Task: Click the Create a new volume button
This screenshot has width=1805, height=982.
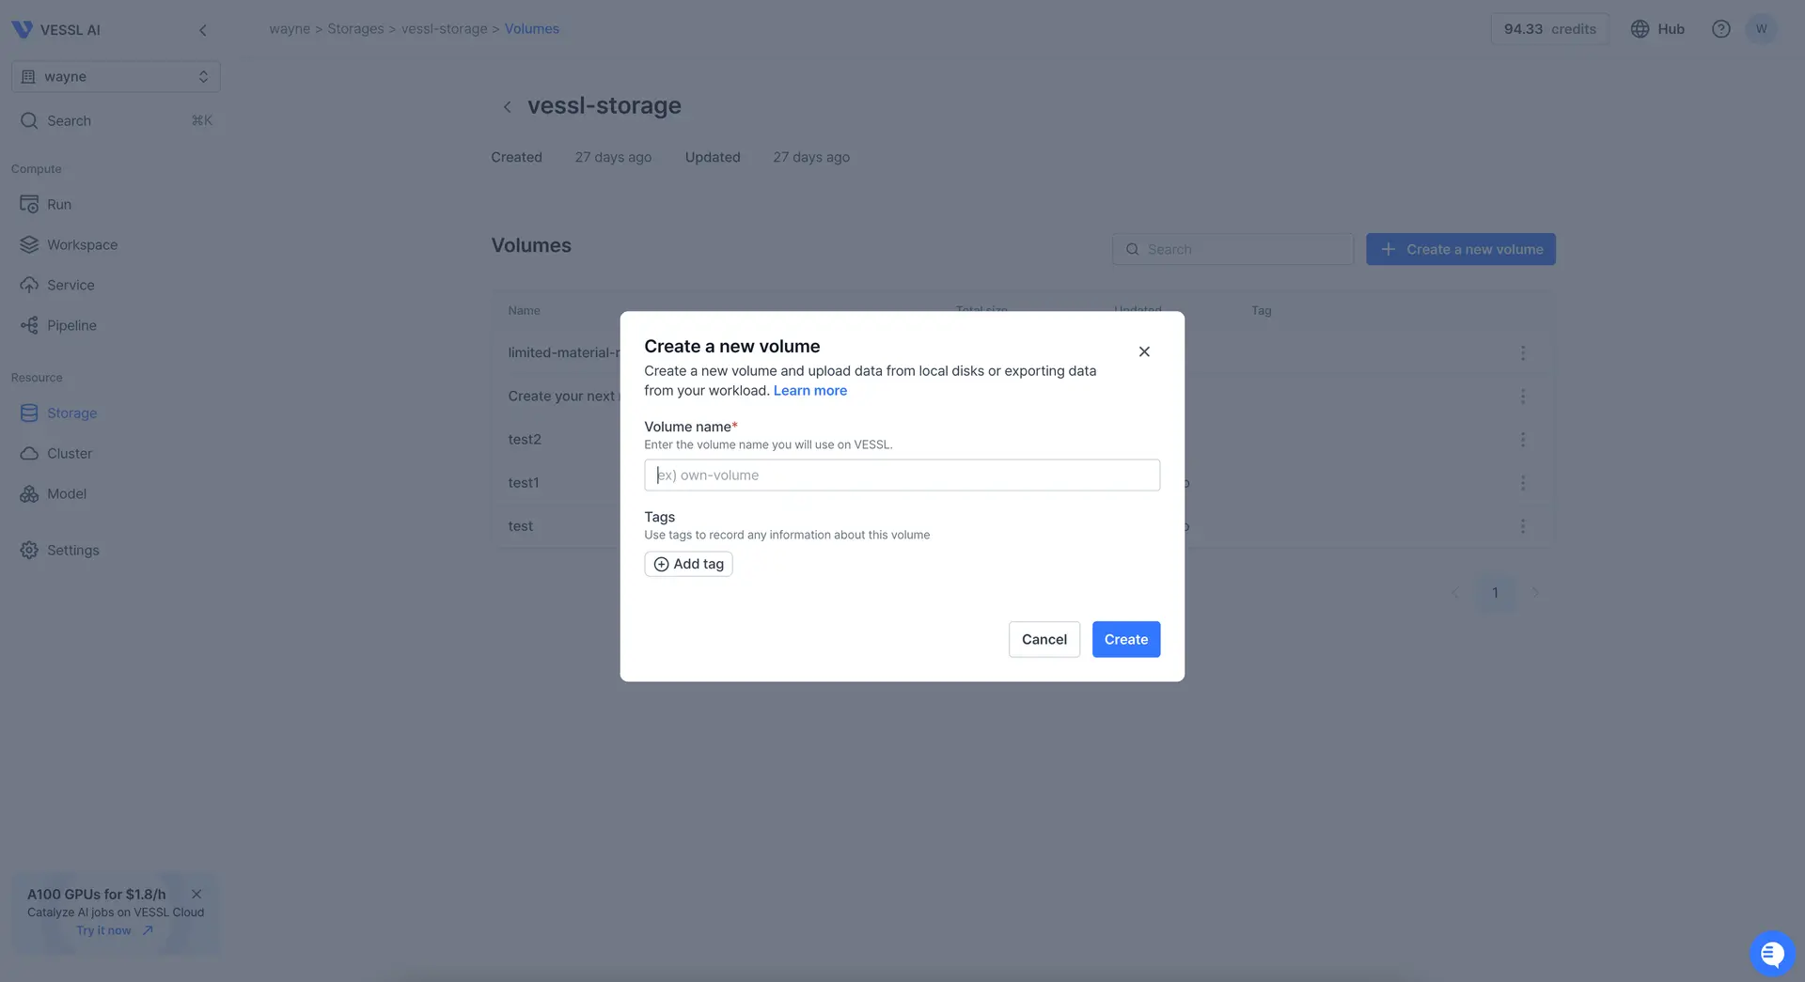Action: pyautogui.click(x=1461, y=250)
